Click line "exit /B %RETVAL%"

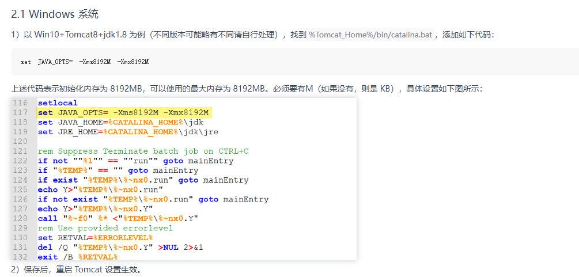click(78, 257)
